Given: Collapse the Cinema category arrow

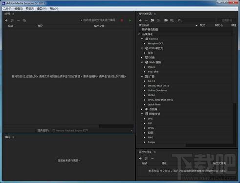Looking at the screenshot, I should click(142, 39).
